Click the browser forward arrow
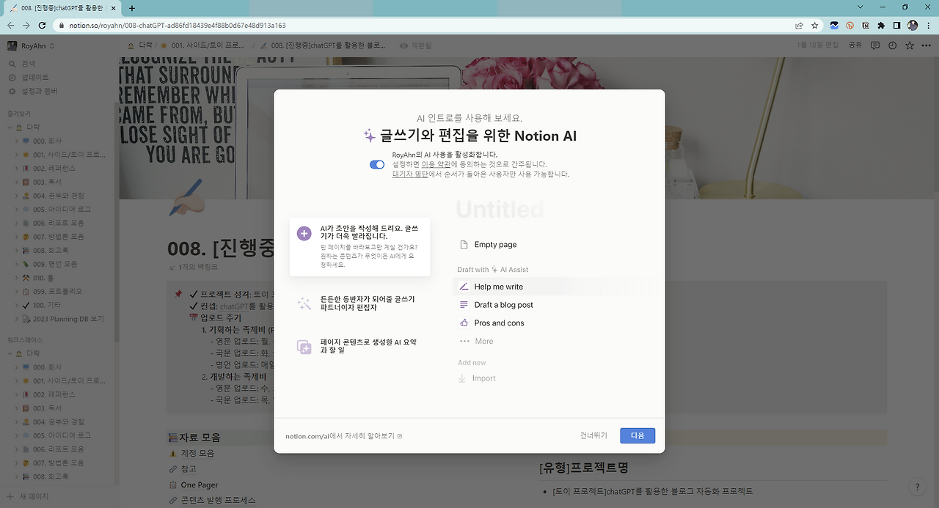This screenshot has width=939, height=508. tap(27, 25)
